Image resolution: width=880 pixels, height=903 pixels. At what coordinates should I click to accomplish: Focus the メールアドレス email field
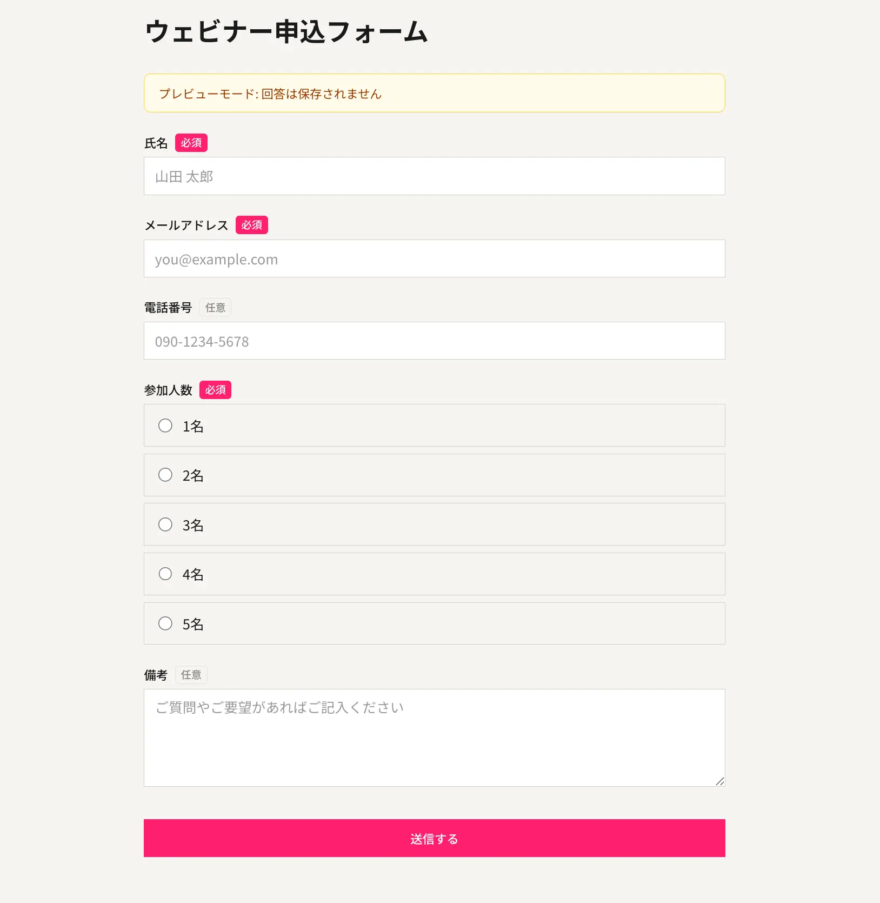434,258
